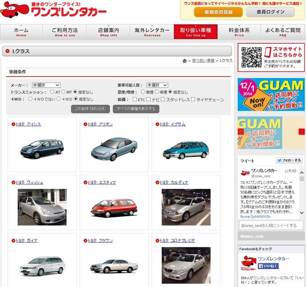306x287 pixels.
Task: Open the 海外レンタカー Overseas tab
Action: [152, 32]
